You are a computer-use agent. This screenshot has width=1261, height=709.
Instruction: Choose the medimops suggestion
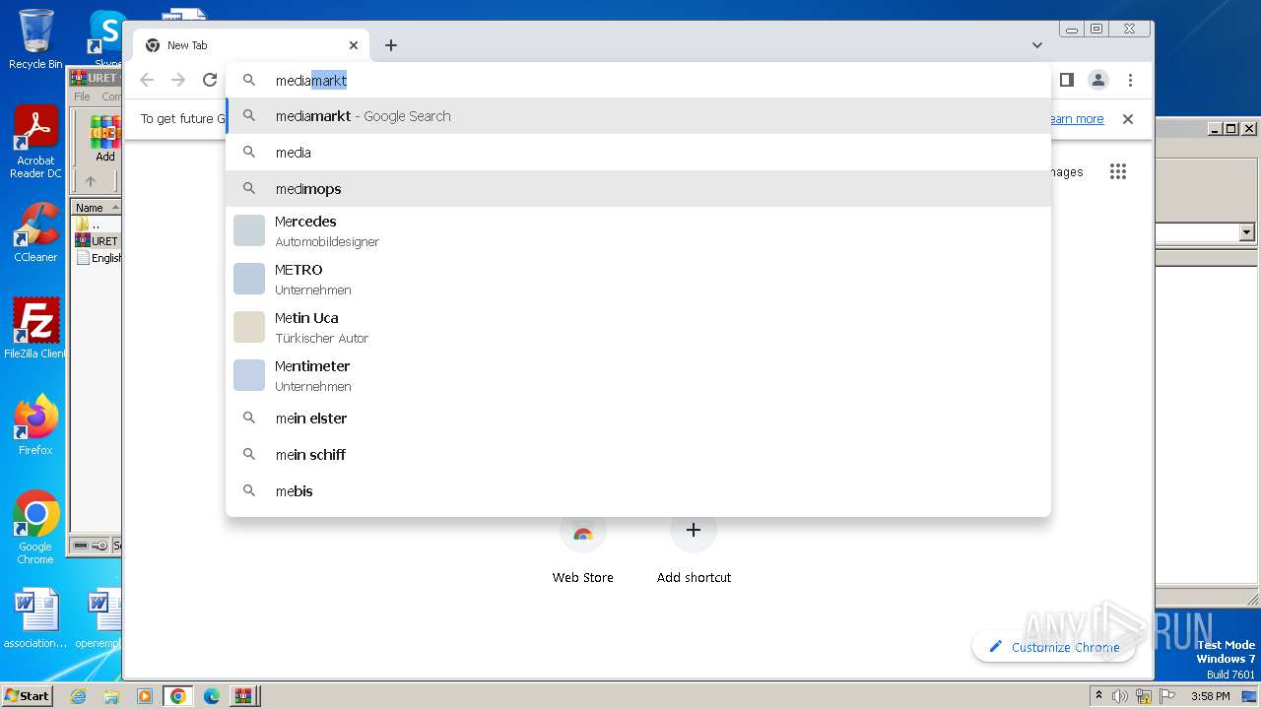638,189
